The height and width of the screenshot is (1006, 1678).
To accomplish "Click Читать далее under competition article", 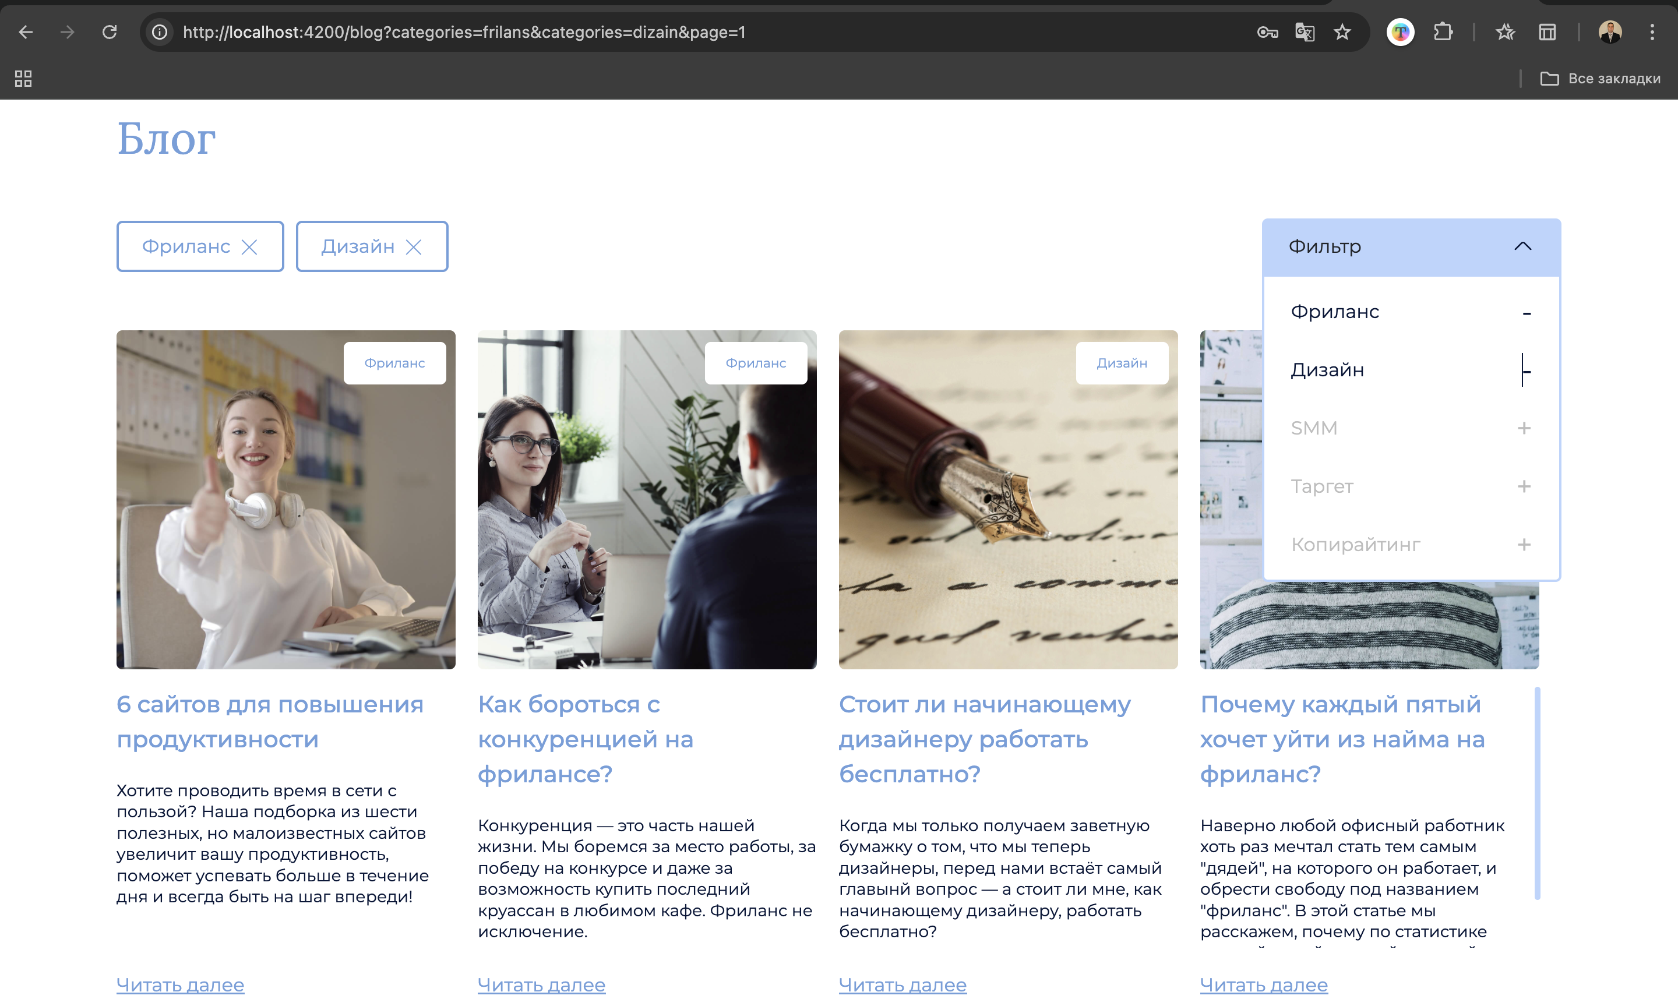I will click(542, 985).
